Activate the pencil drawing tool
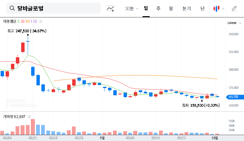 (234, 9)
